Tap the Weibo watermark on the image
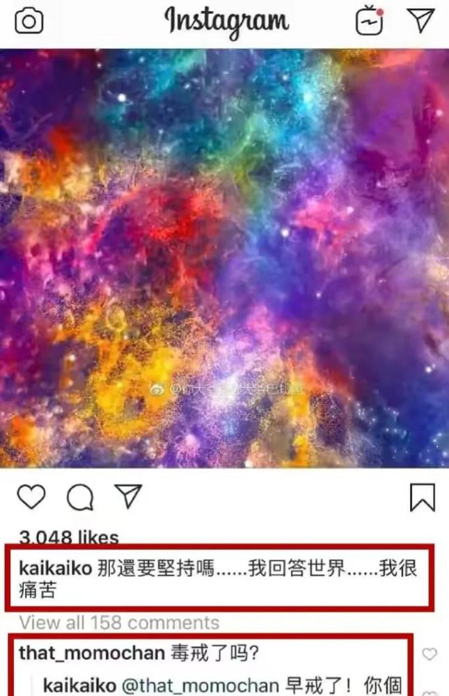The width and height of the screenshot is (449, 696). click(x=228, y=389)
